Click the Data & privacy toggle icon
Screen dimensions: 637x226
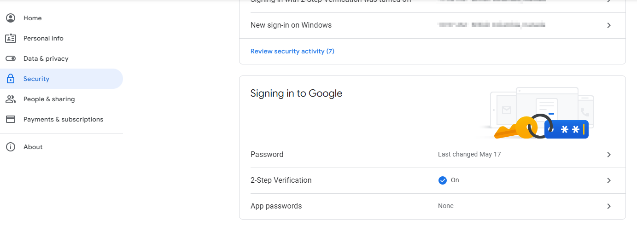tap(10, 58)
